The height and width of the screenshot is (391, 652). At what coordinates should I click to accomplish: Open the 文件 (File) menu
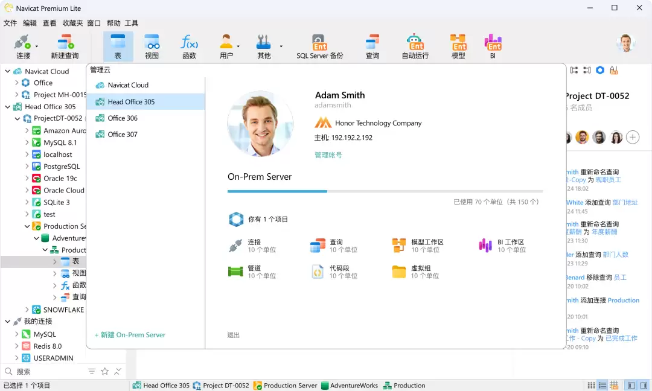(x=10, y=23)
